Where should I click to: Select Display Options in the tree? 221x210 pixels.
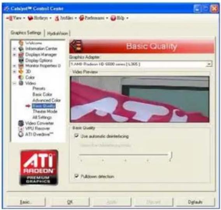click(x=39, y=60)
